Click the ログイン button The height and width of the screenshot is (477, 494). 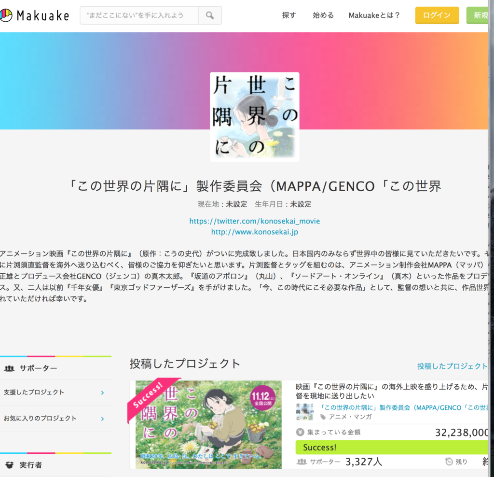(x=437, y=15)
